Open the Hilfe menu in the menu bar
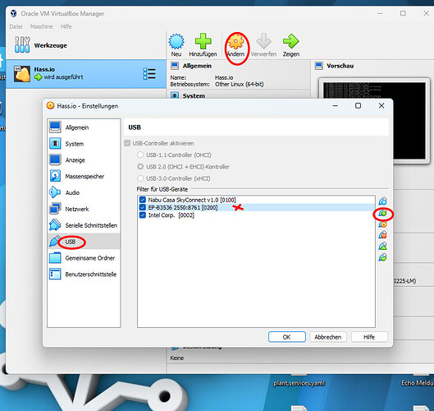The height and width of the screenshot is (411, 434). tap(66, 26)
